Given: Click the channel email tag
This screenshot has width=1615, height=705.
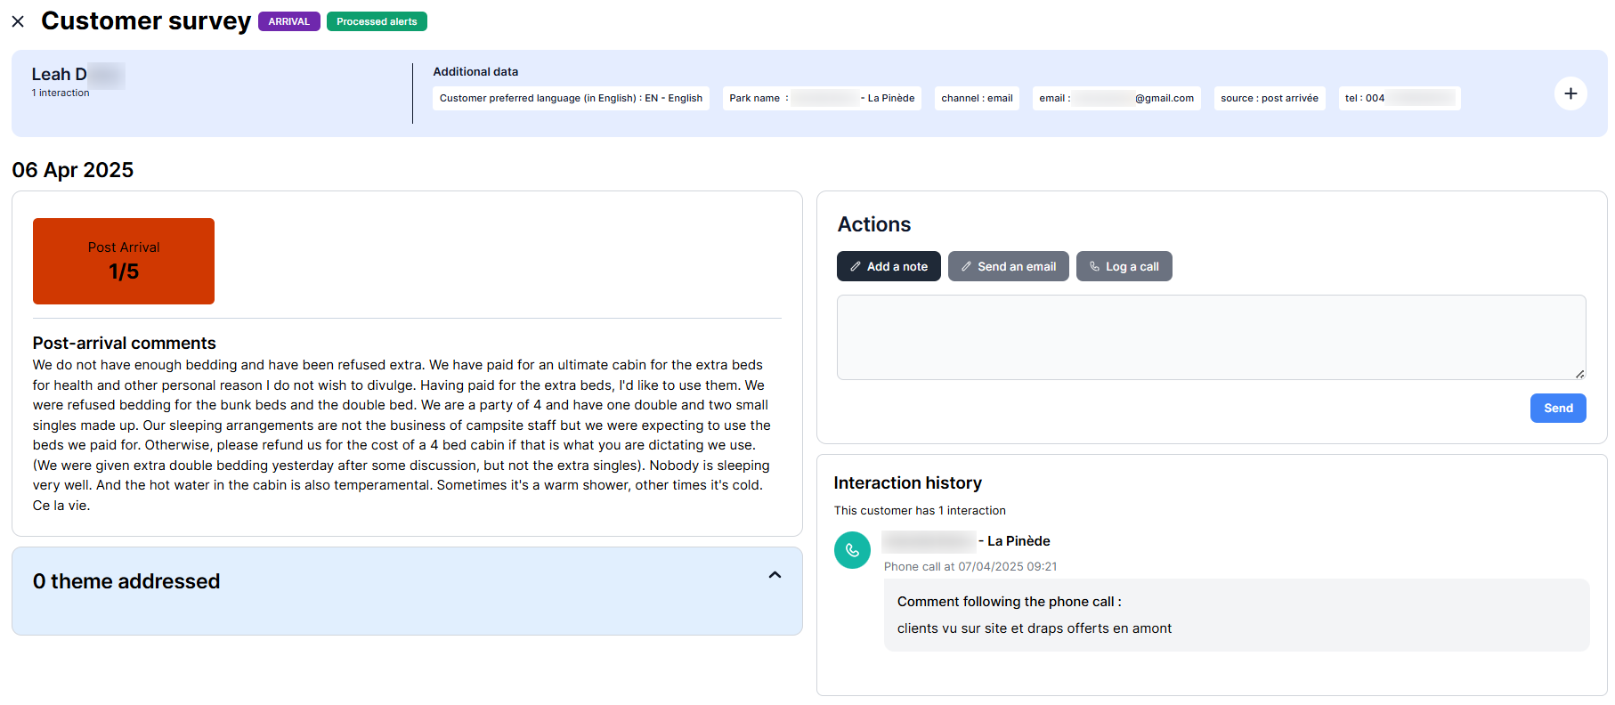Looking at the screenshot, I should coord(977,98).
